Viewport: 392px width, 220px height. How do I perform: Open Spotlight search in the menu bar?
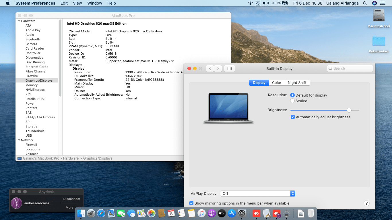[365, 3]
